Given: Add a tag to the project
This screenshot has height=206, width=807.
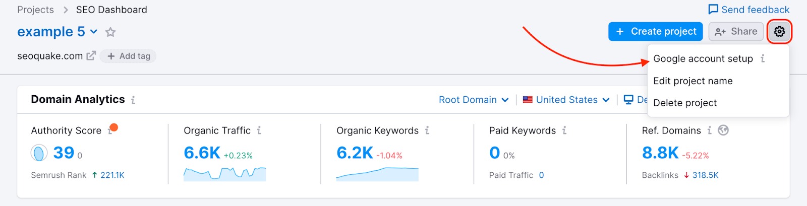Looking at the screenshot, I should [128, 56].
